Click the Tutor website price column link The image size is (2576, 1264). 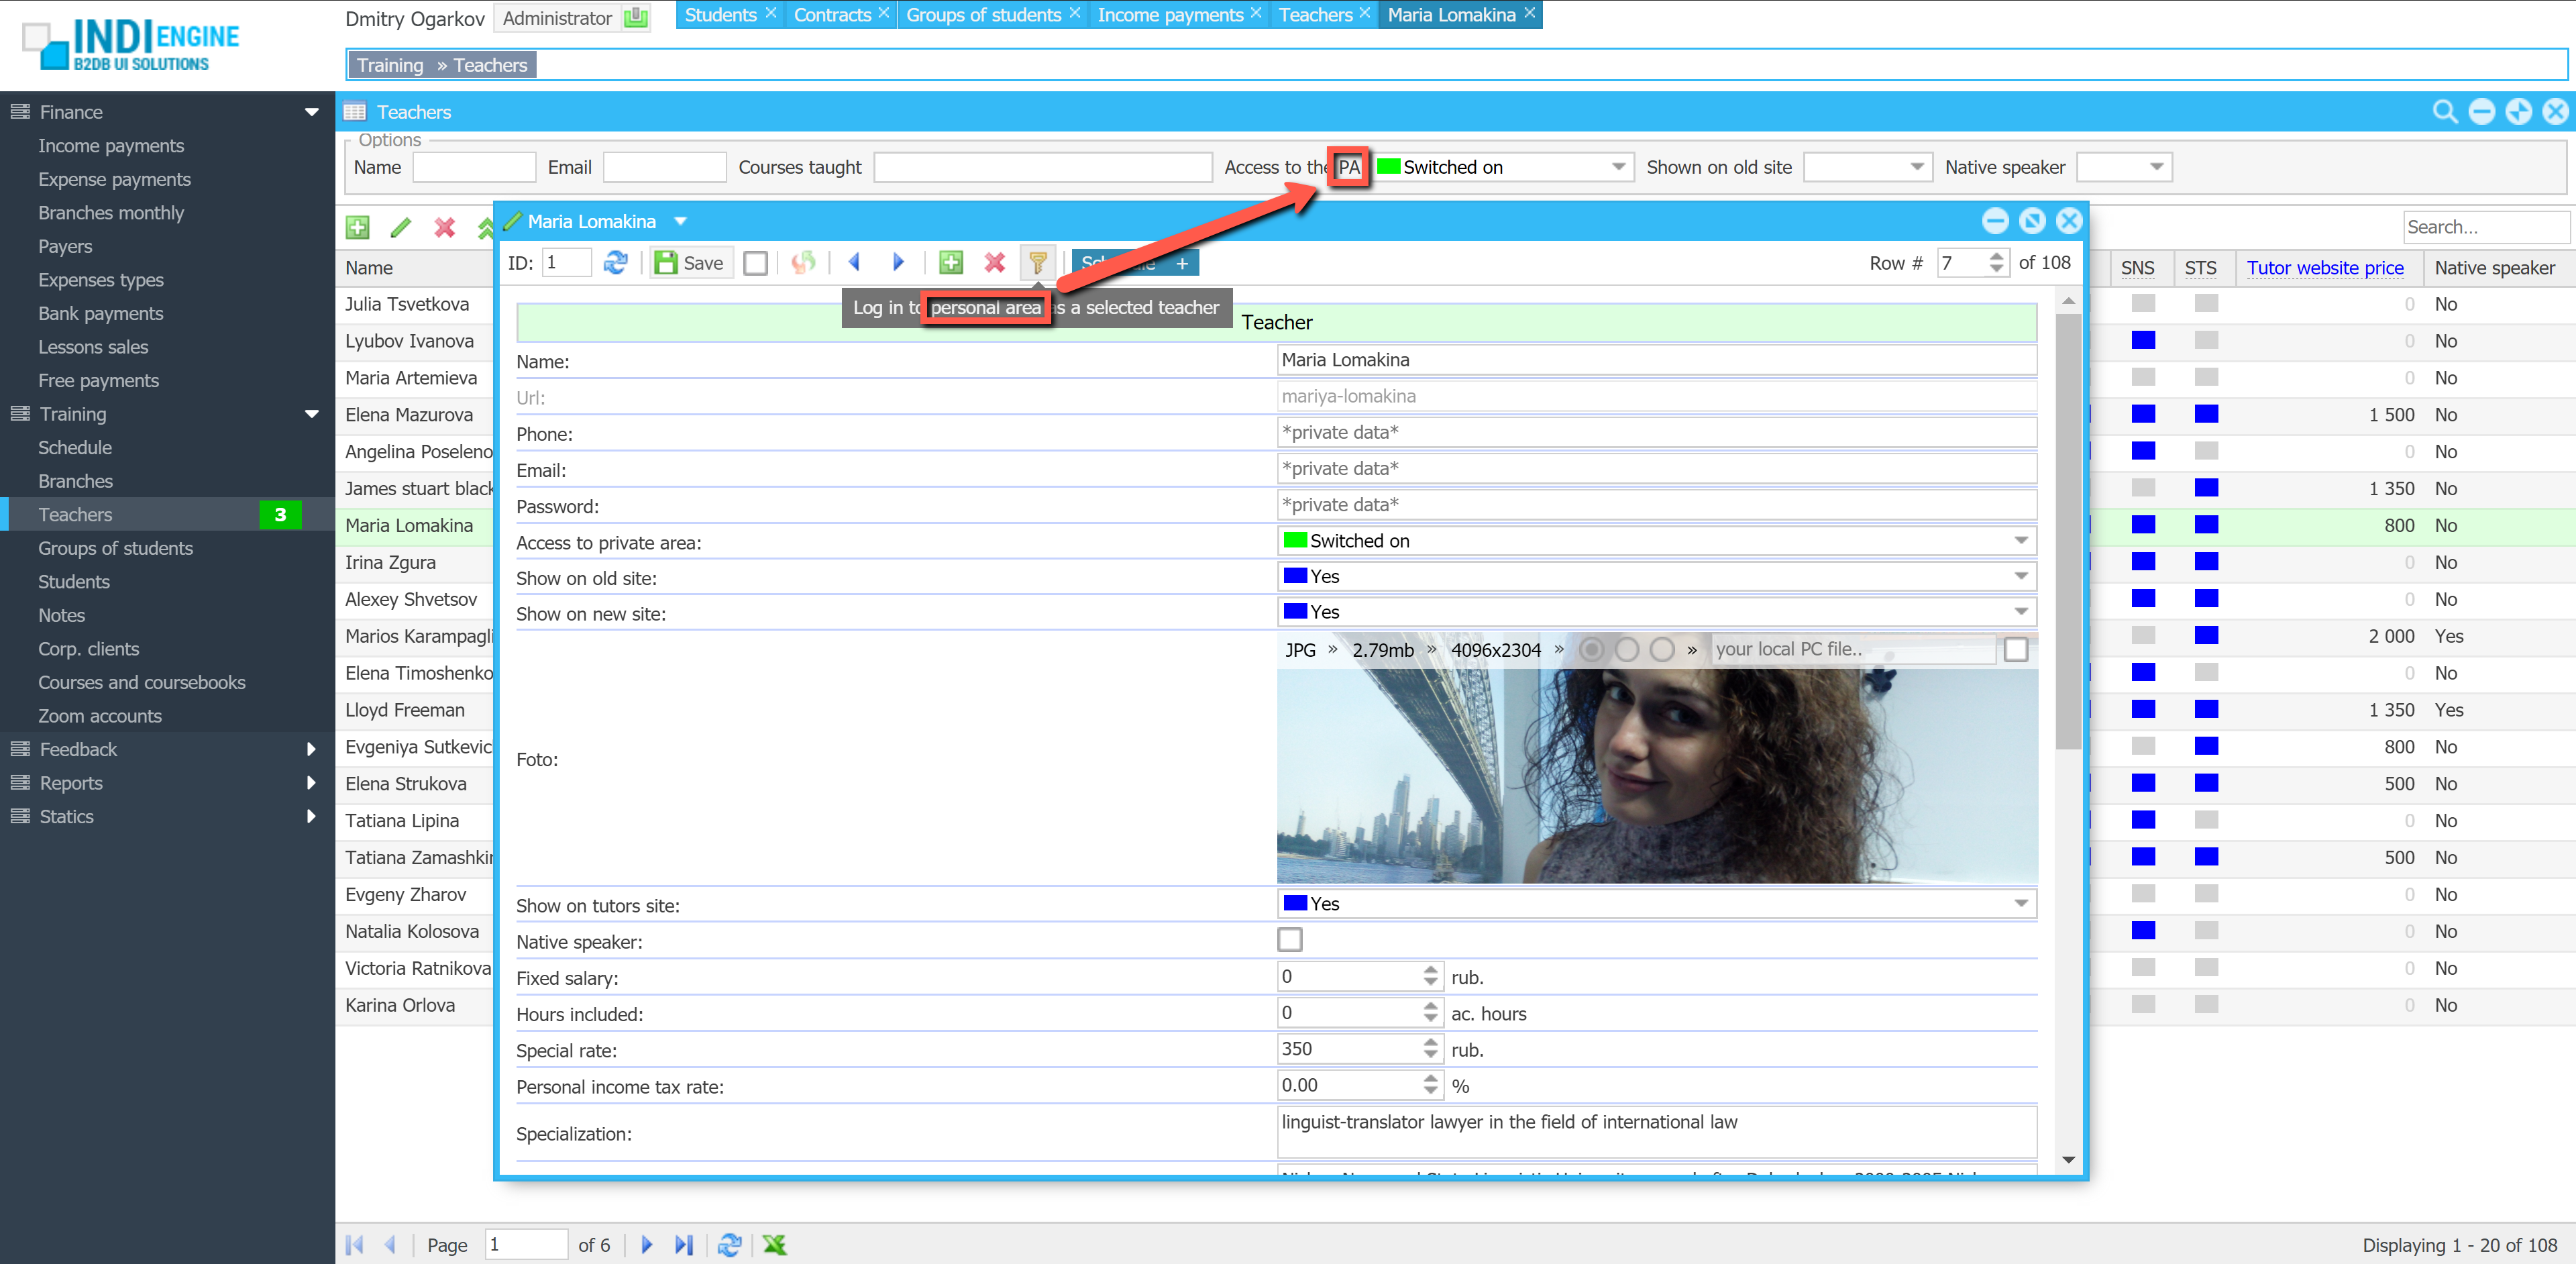pyautogui.click(x=2324, y=268)
